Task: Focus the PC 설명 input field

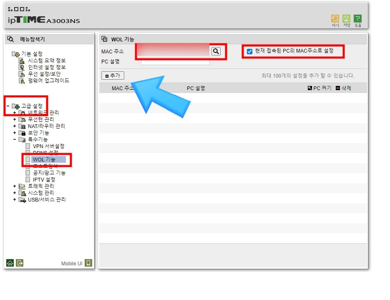Action: (175, 62)
